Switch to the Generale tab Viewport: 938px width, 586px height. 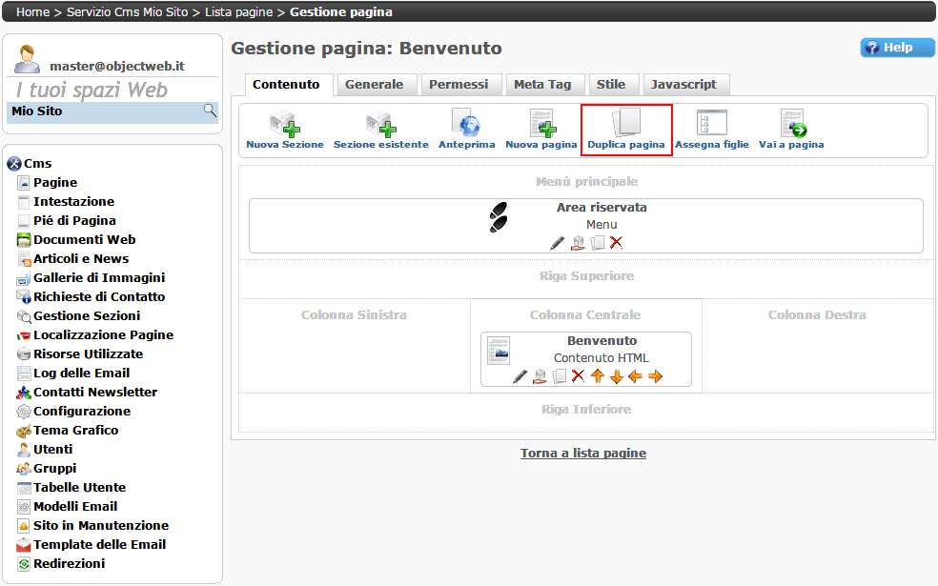[374, 85]
